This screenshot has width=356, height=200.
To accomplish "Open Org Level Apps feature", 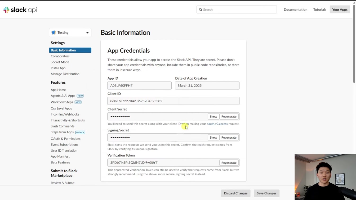I will (61, 108).
